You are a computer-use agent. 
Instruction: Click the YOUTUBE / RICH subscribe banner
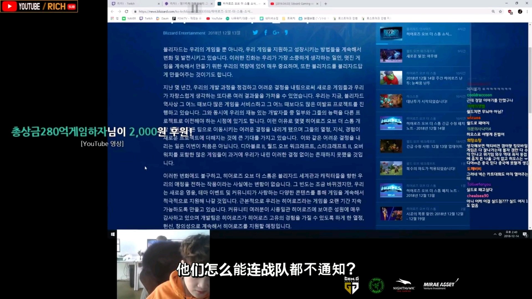click(39, 6)
